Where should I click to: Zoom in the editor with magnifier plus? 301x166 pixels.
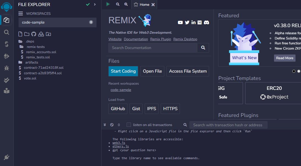pyautogui.click(x=126, y=4)
